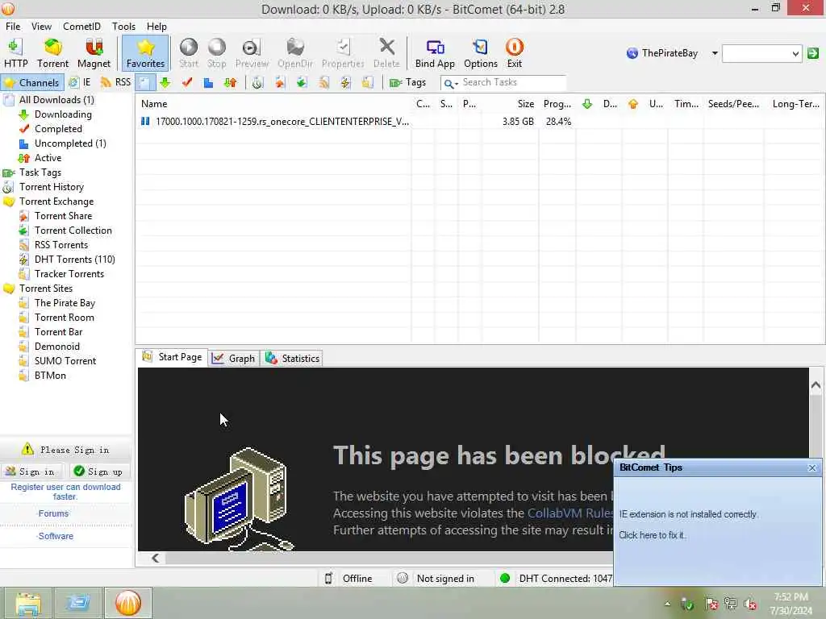Click the DHT Torrents lightning filter icon
The width and height of the screenshot is (826, 619).
coord(345,83)
